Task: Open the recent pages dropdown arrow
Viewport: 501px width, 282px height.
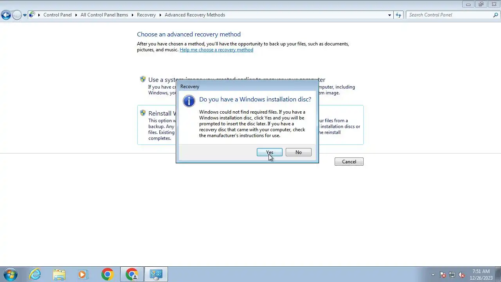Action: (25, 15)
